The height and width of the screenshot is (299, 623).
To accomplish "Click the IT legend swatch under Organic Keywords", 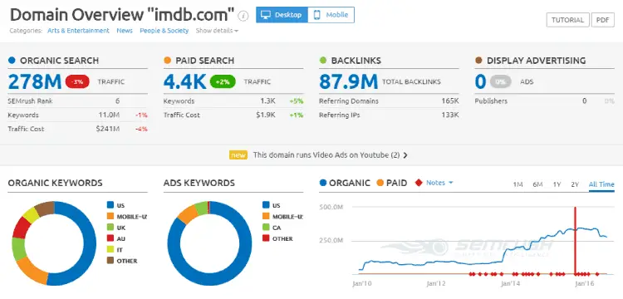I will tap(110, 250).
